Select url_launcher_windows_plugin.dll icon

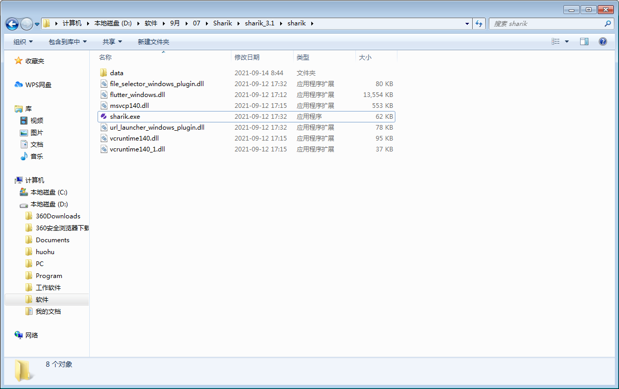click(x=103, y=128)
